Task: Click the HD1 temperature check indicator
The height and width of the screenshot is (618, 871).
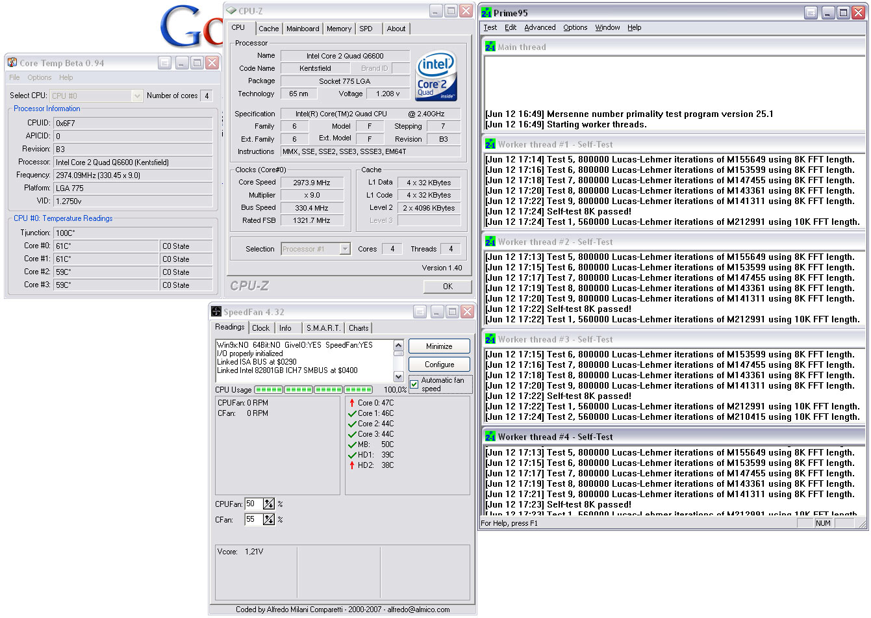Action: click(352, 455)
